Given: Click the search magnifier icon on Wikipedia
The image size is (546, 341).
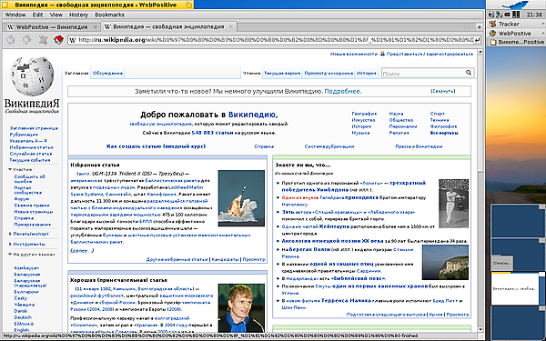Looking at the screenshot, I should pyautogui.click(x=469, y=73).
